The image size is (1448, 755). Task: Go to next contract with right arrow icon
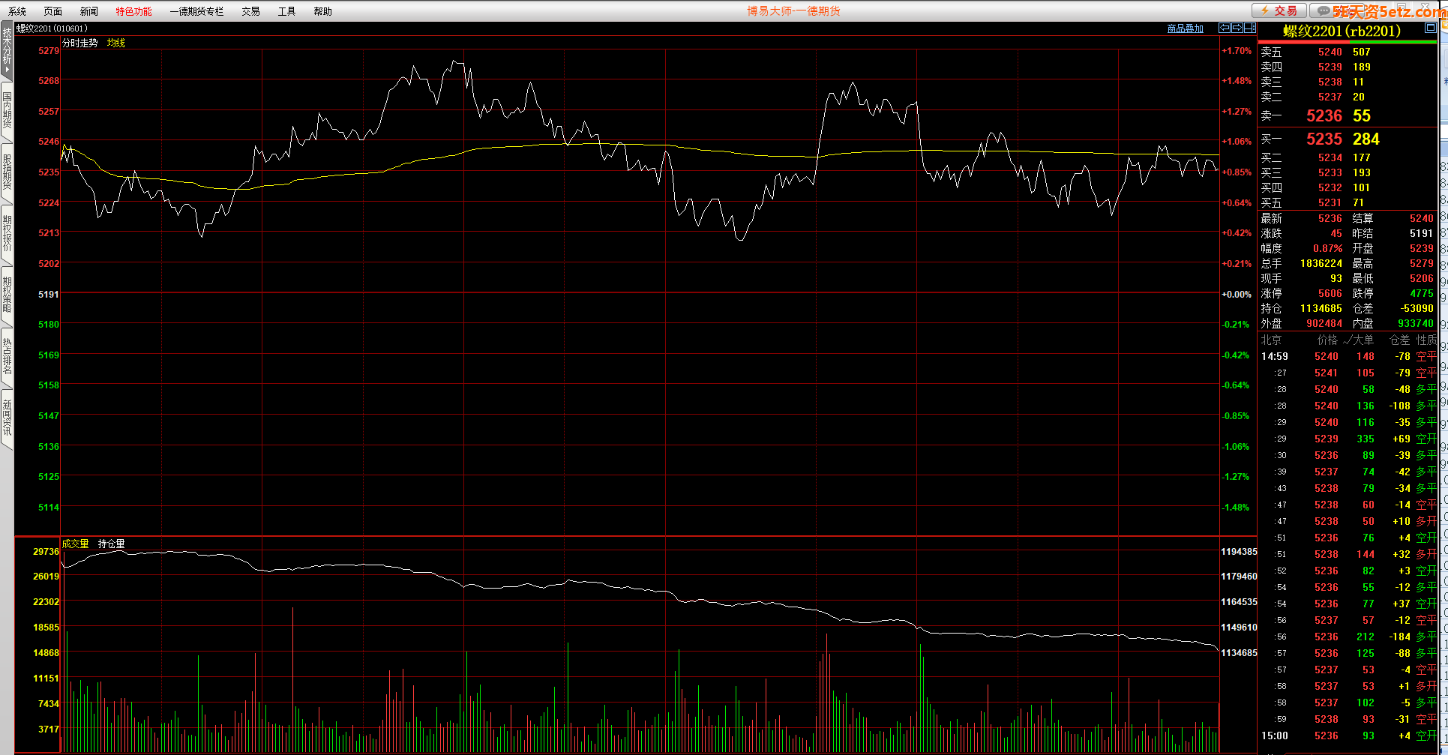pyautogui.click(x=1237, y=28)
